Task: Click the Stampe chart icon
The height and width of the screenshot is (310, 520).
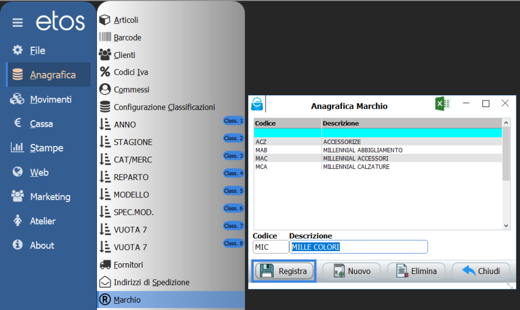Action: 17,147
